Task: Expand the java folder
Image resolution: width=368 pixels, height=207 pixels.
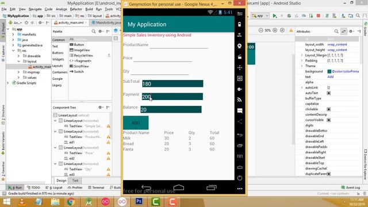Action: coord(13,40)
